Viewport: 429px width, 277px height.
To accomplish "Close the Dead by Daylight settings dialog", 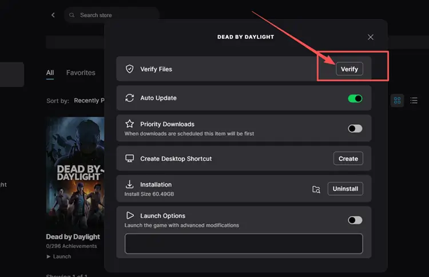I will click(371, 37).
